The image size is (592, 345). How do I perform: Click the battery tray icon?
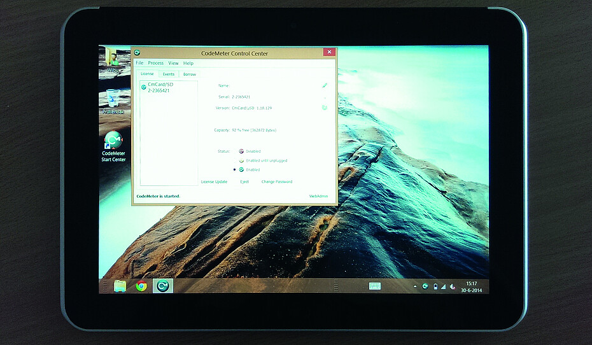click(435, 287)
